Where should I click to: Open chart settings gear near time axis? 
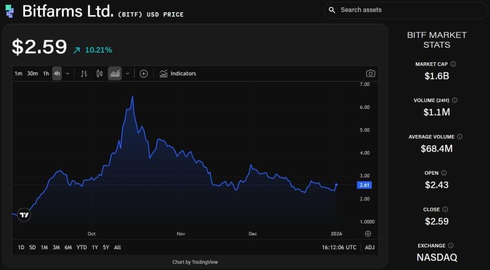[367, 233]
